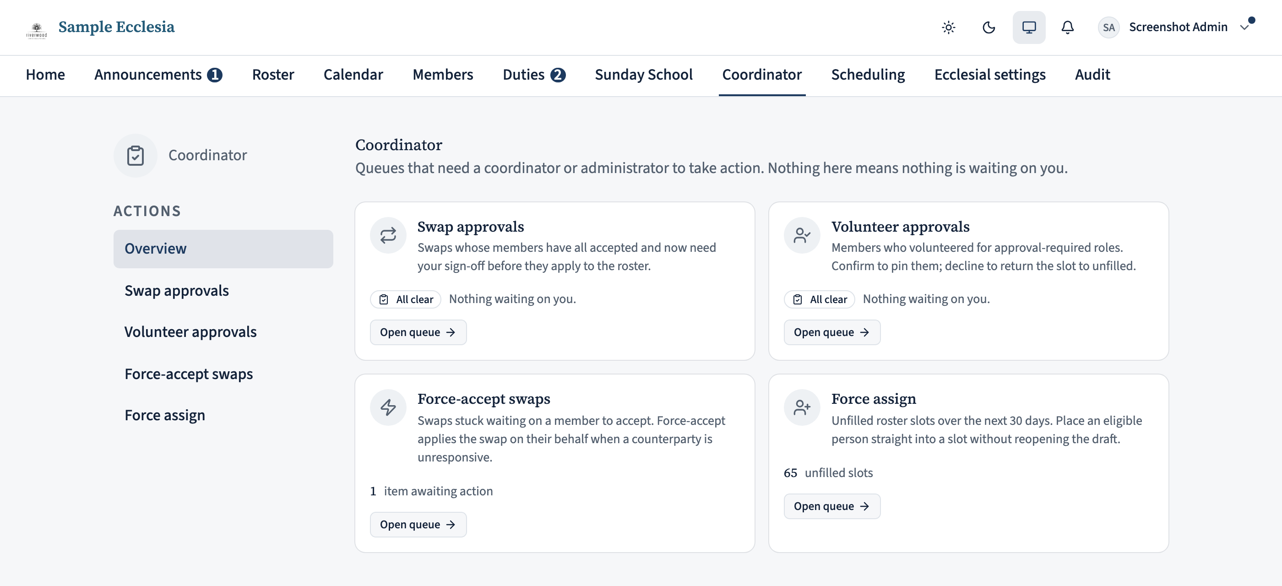Select the Coordinator tab
This screenshot has height=586, width=1282.
[761, 75]
